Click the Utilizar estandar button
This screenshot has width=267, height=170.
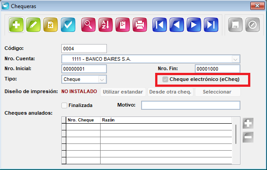click(x=123, y=92)
